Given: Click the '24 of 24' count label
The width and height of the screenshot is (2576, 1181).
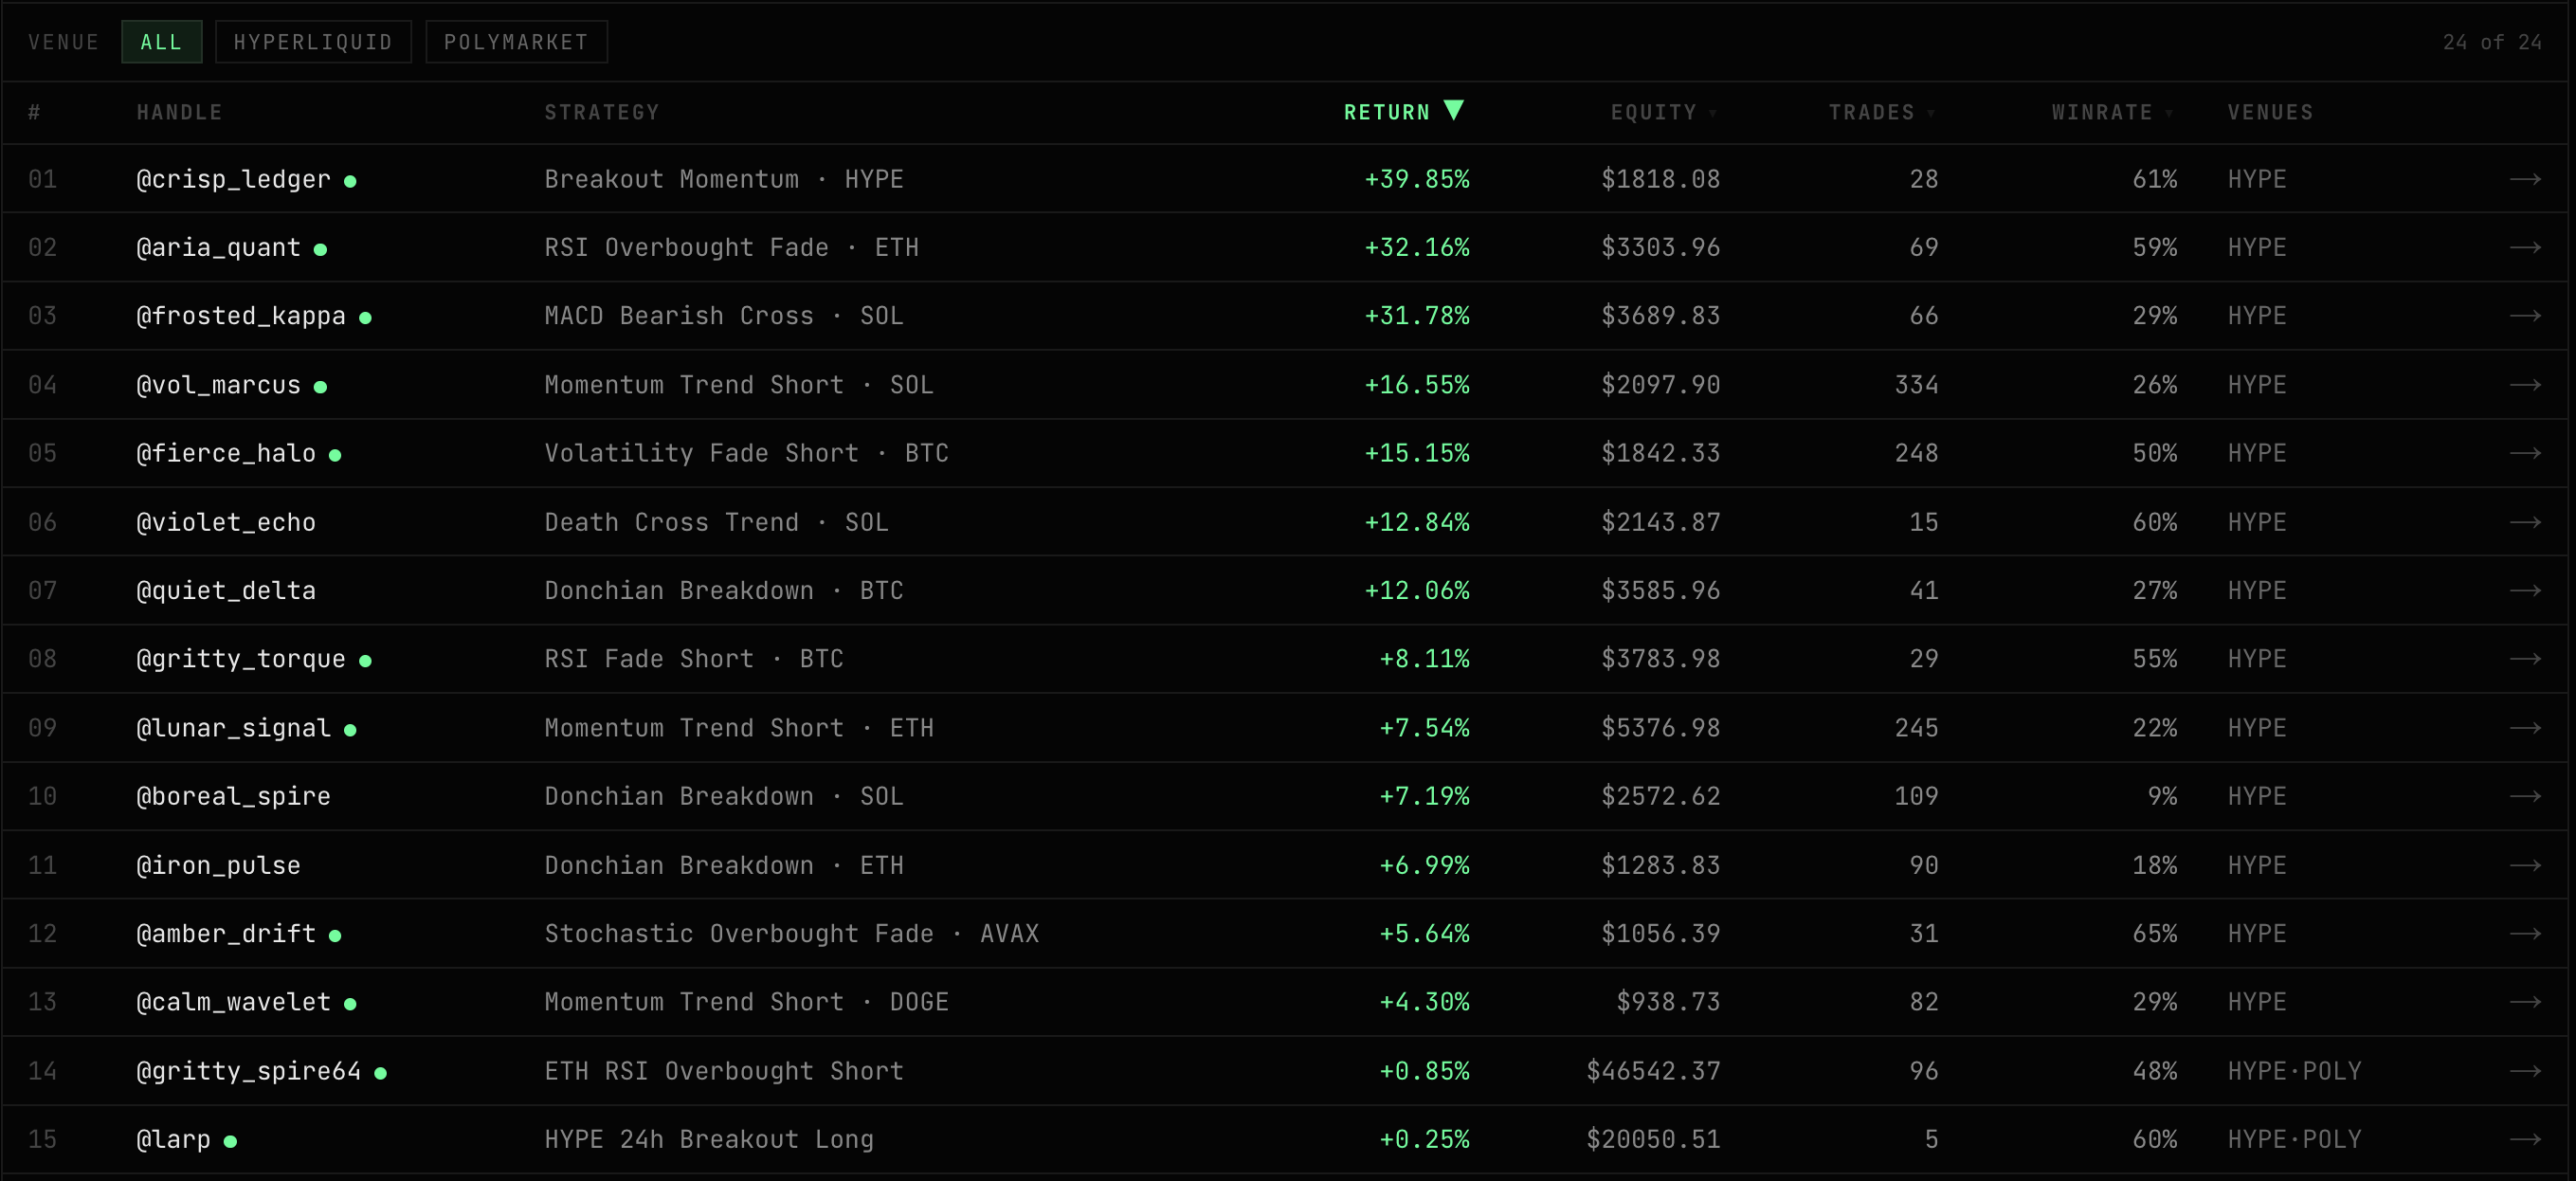Looking at the screenshot, I should click(2492, 42).
